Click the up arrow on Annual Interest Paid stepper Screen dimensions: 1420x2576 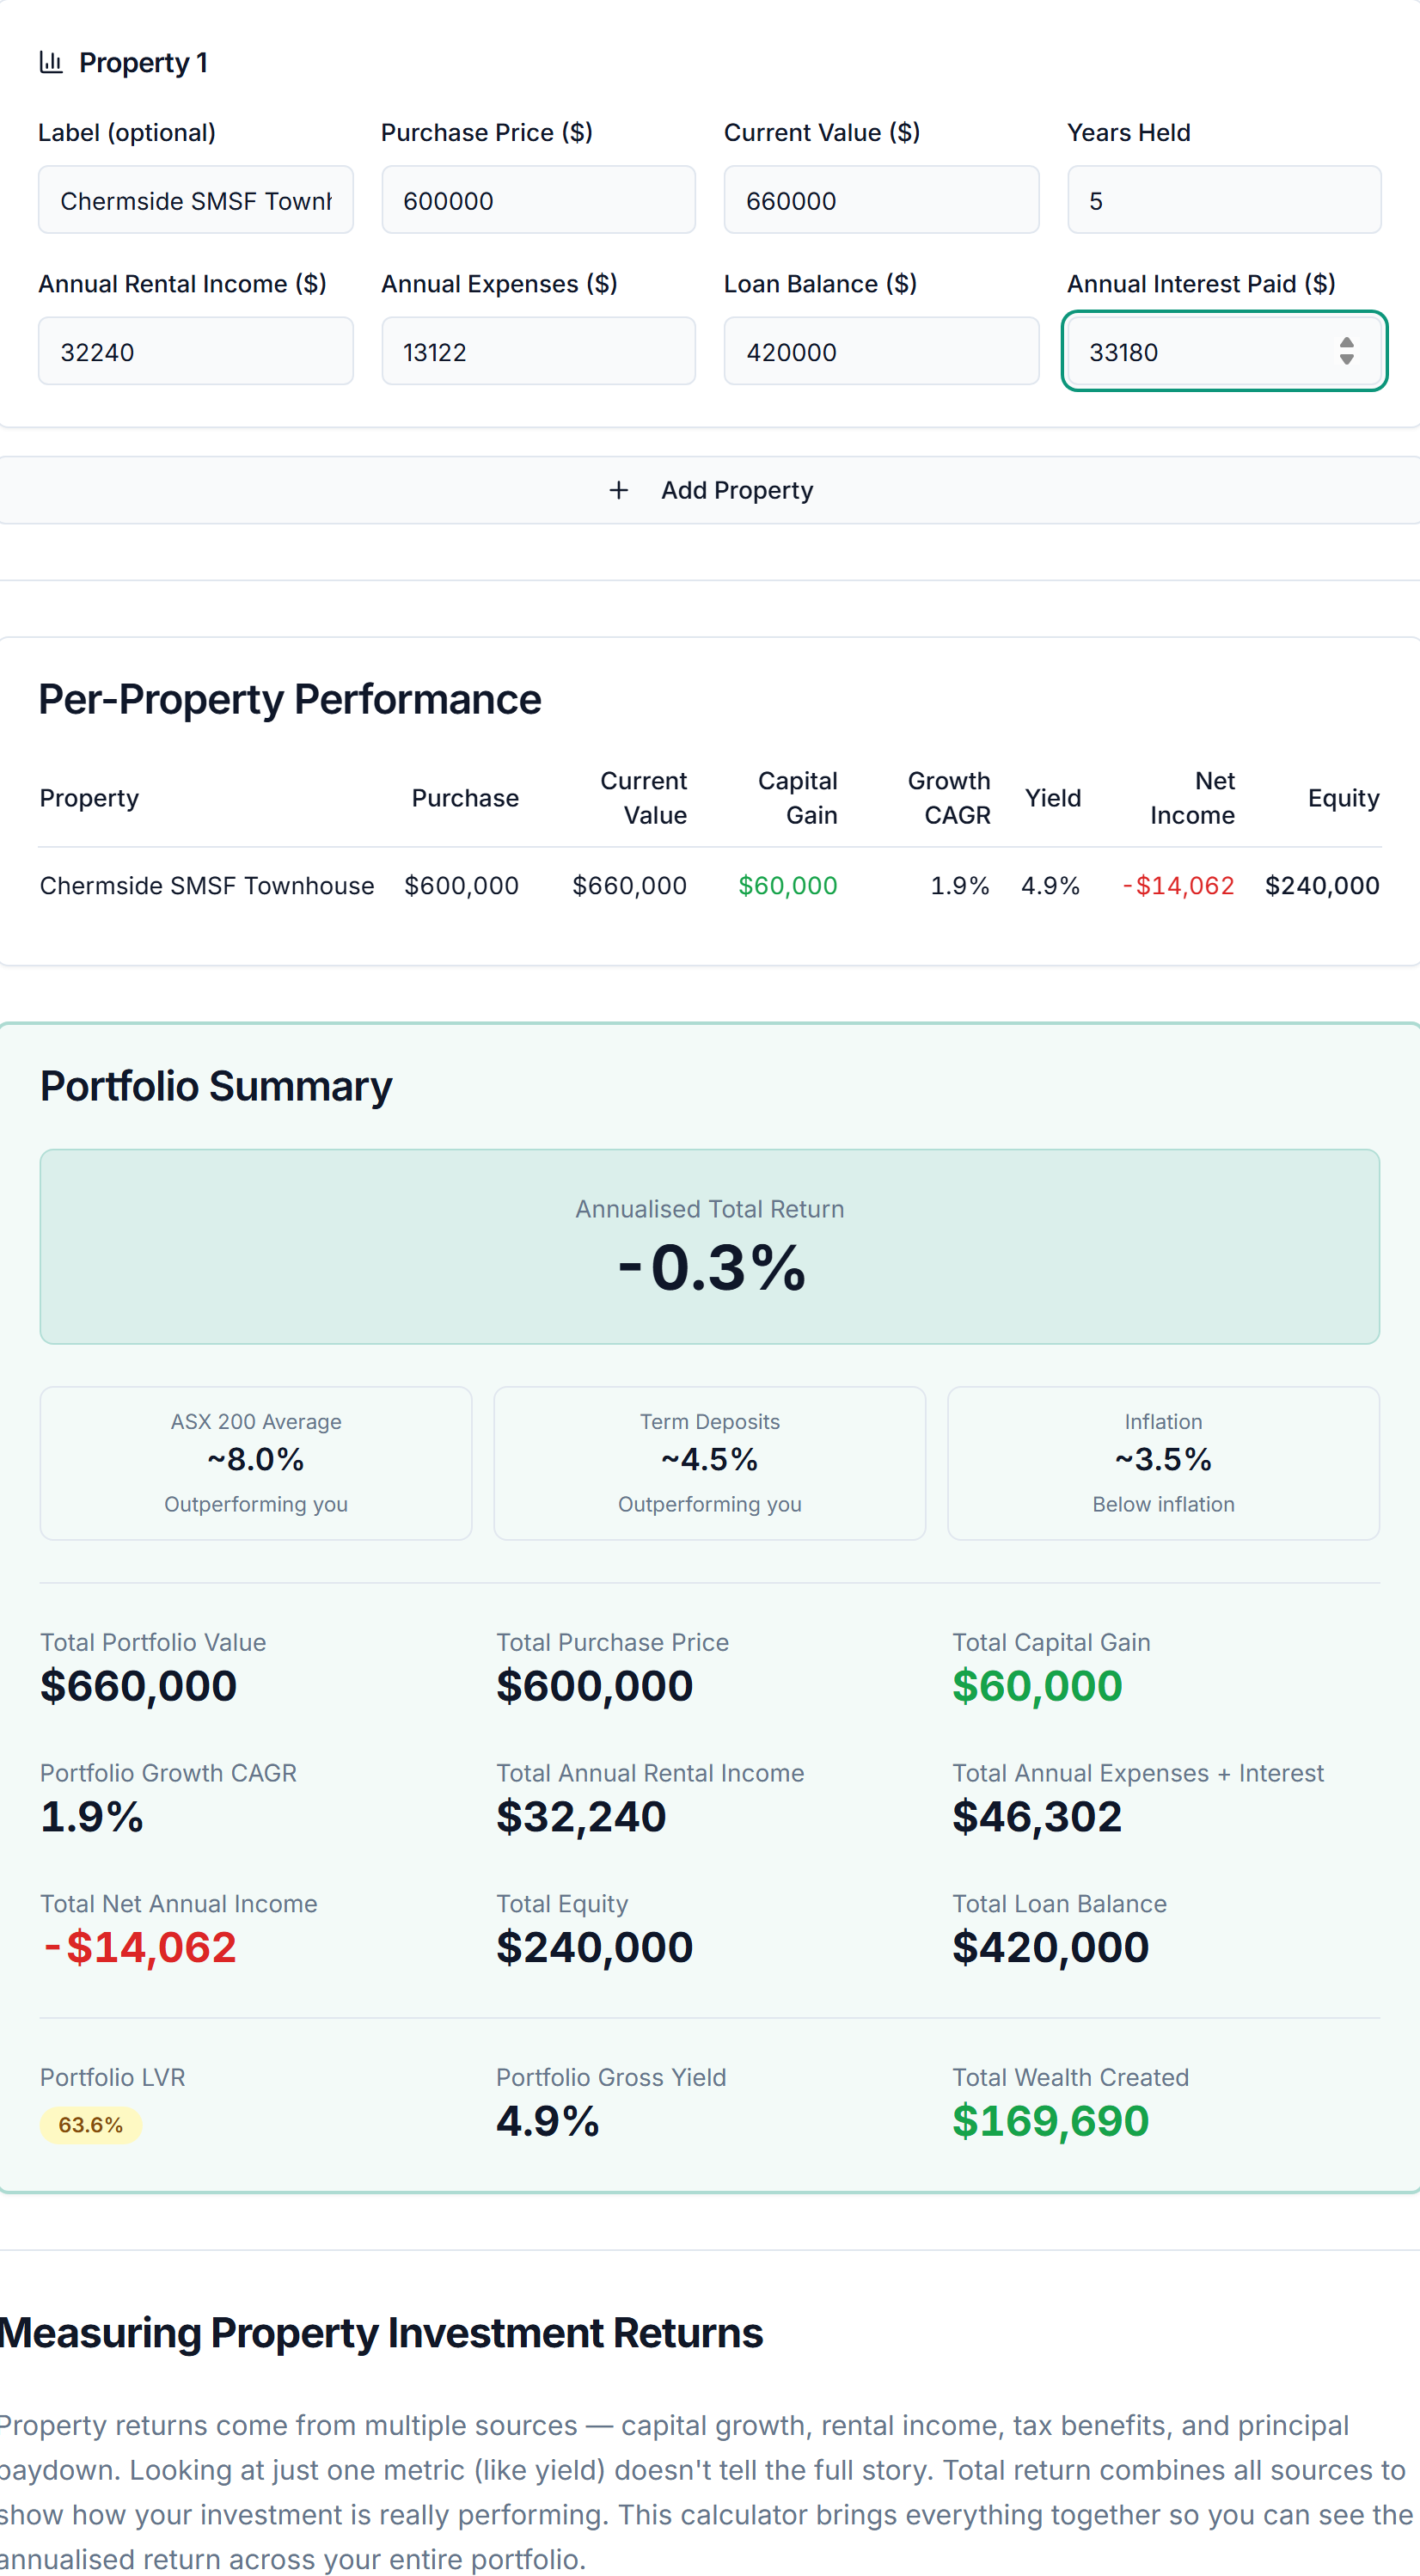1345,341
